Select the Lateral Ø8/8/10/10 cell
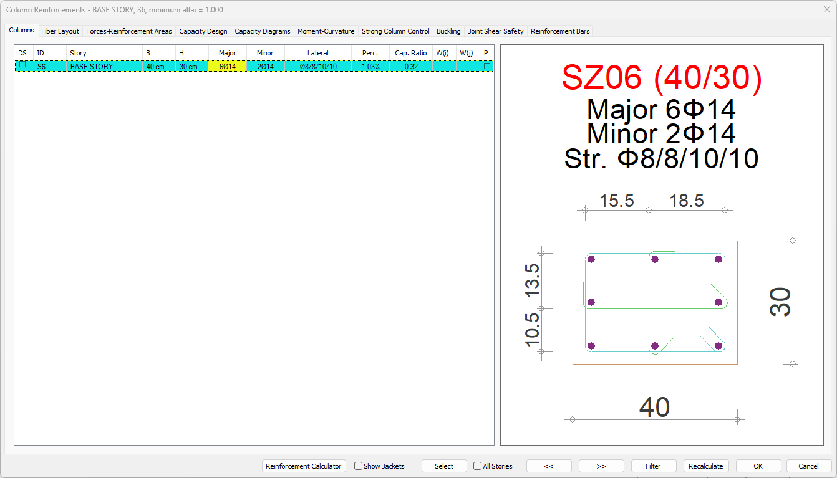The width and height of the screenshot is (837, 478). click(x=317, y=66)
